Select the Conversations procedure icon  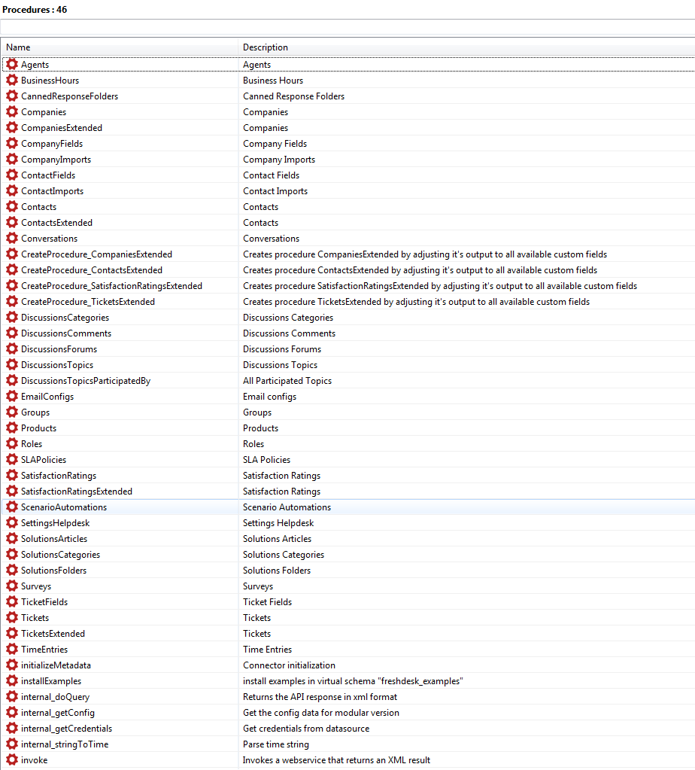click(12, 239)
